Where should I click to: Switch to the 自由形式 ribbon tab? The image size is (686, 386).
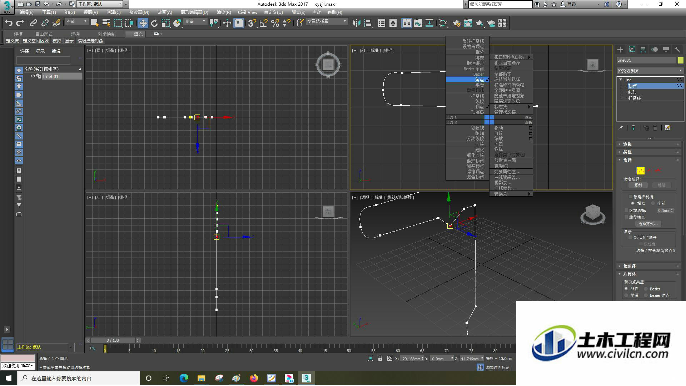click(44, 34)
